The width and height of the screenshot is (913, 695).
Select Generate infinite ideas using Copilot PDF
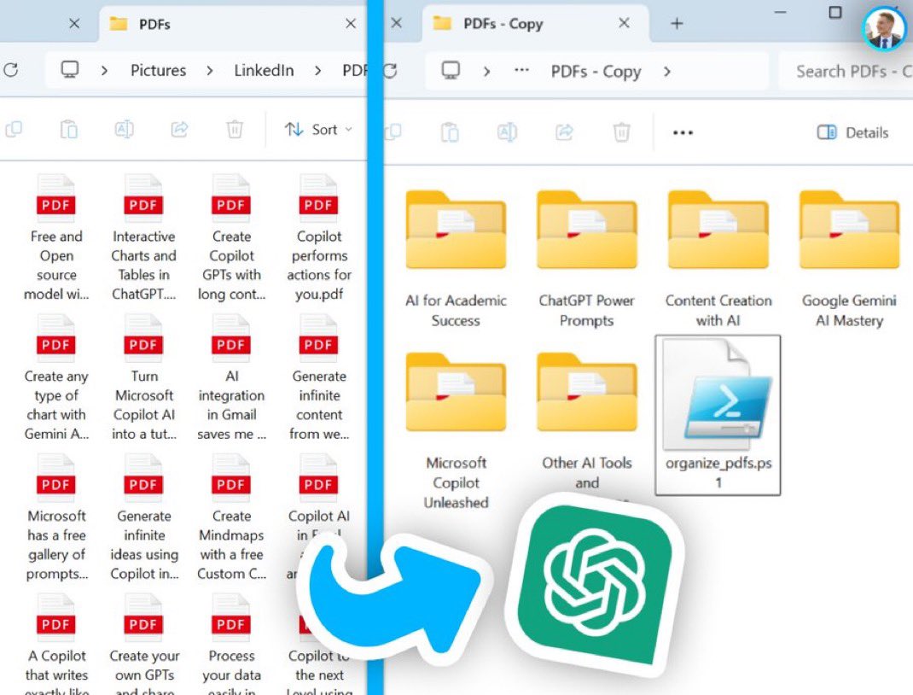point(143,517)
